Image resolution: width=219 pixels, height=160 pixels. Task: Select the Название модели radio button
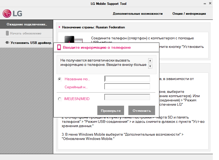point(60,79)
